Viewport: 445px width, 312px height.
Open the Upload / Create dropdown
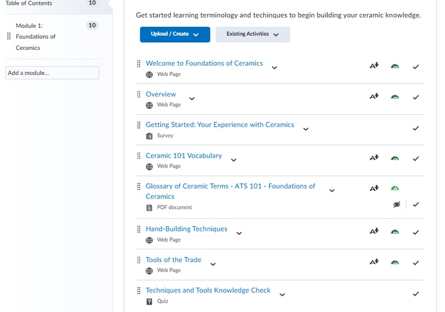pos(175,34)
